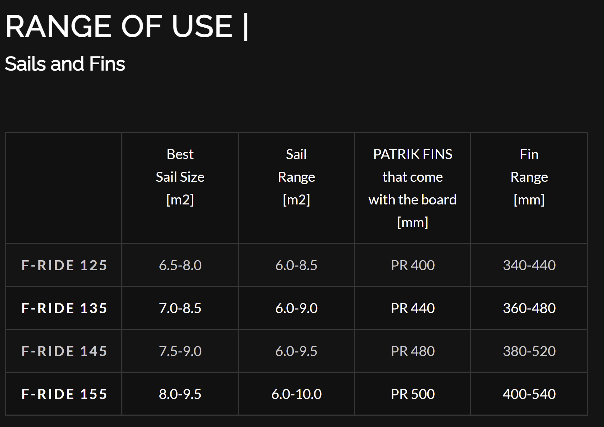This screenshot has height=427, width=604.
Task: Click the 8.0-9.5 best sail size cell
Action: pos(180,394)
